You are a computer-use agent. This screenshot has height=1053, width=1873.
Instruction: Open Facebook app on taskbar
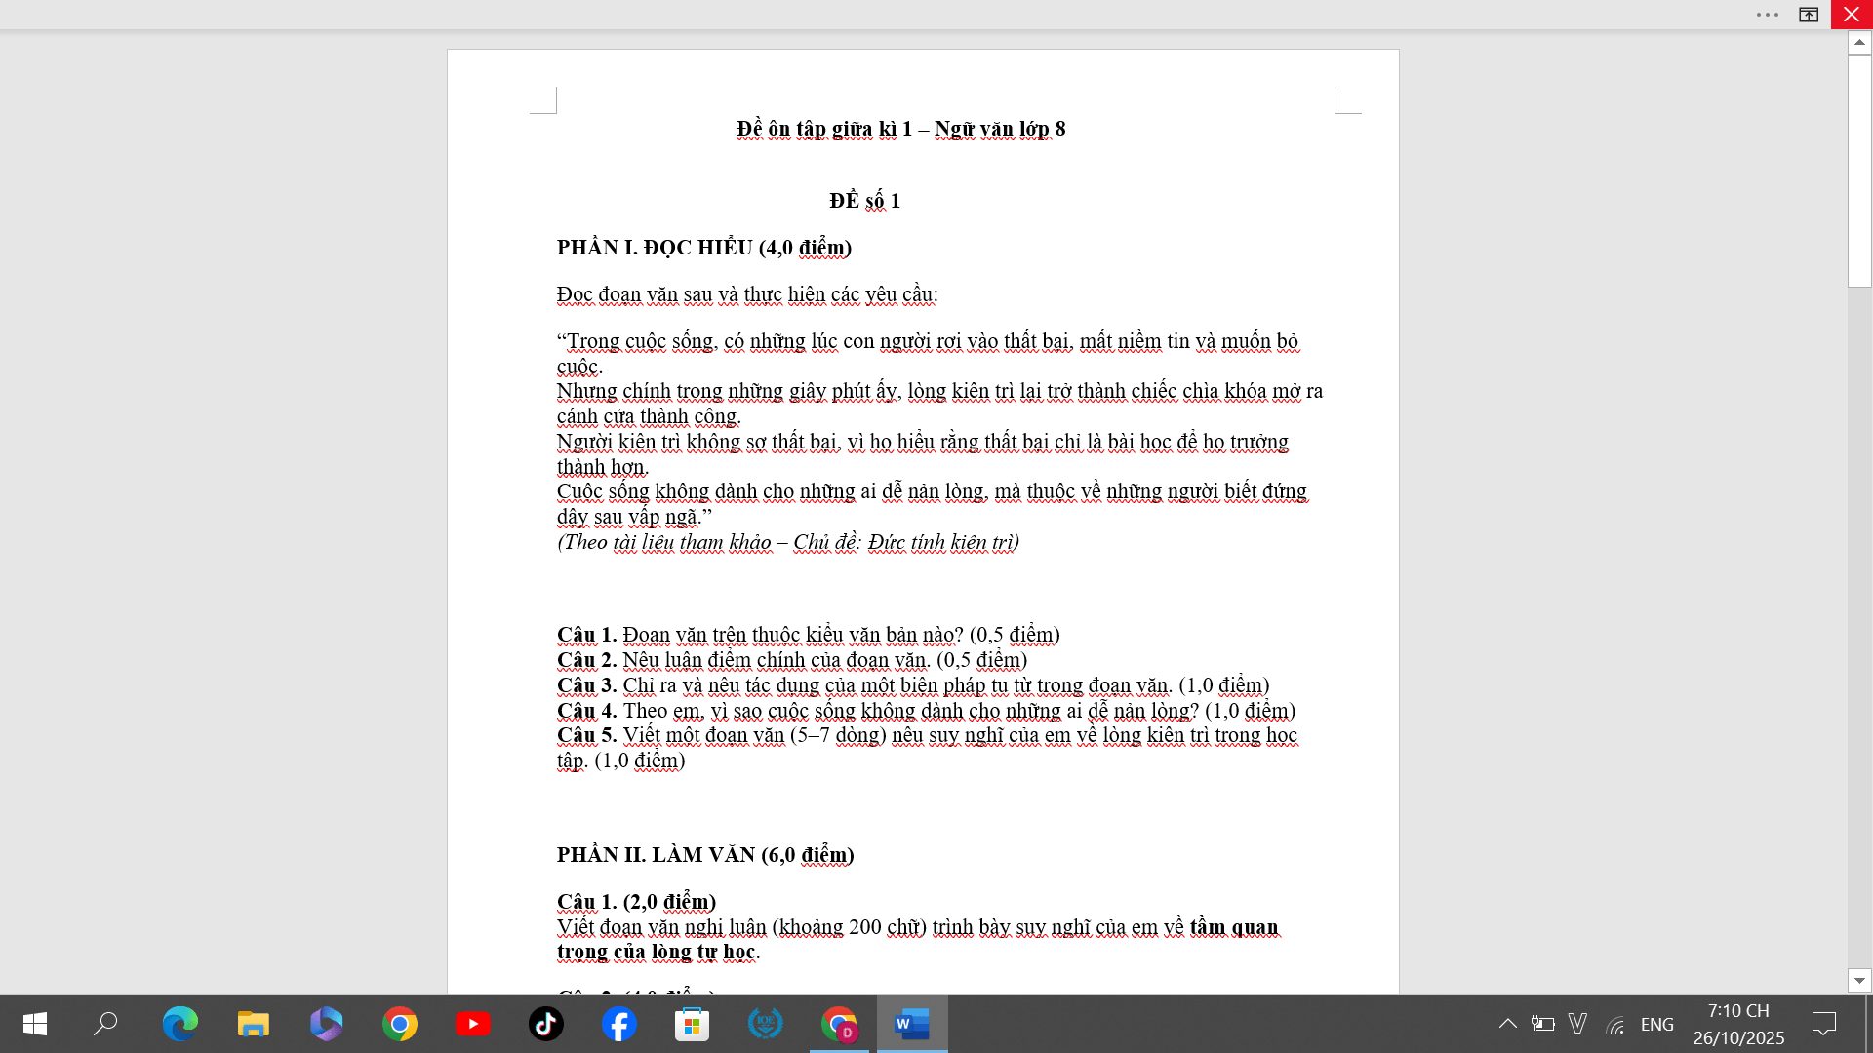tap(618, 1024)
